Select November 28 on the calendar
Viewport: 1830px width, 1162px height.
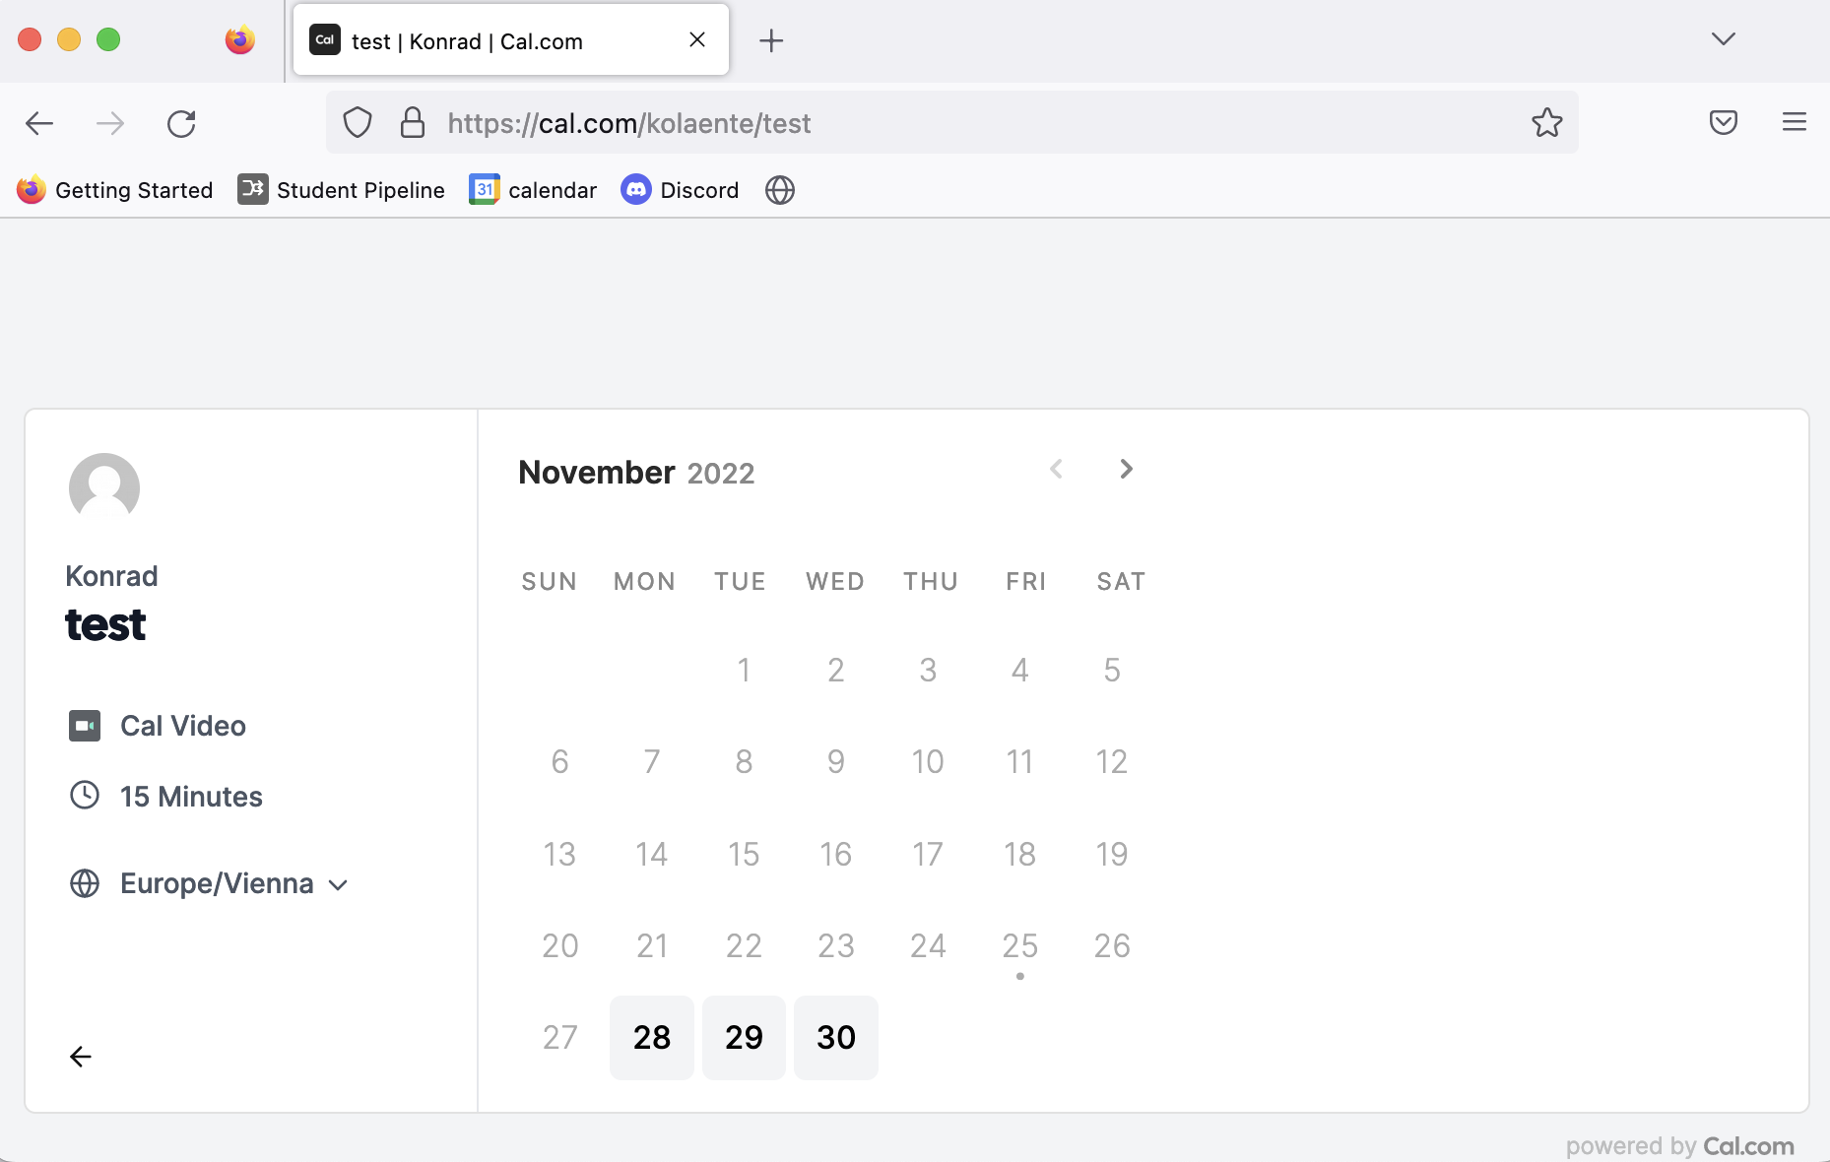651,1037
